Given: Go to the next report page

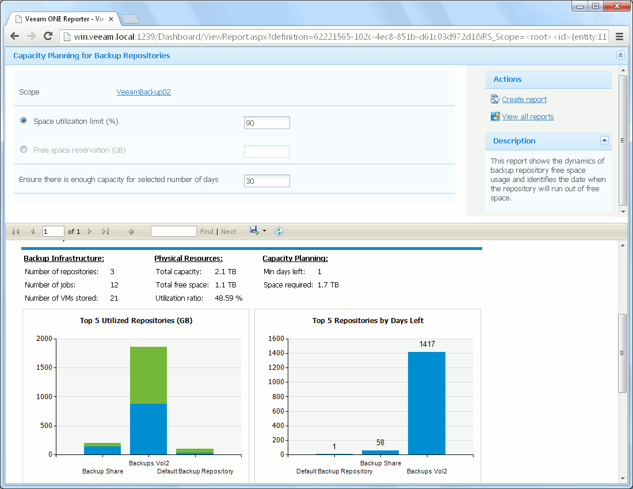Looking at the screenshot, I should [x=90, y=232].
